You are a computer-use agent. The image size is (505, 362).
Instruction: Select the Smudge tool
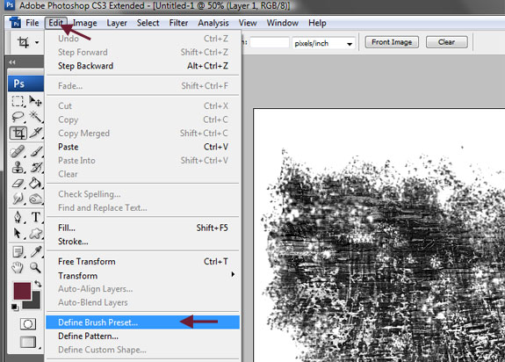pos(18,199)
